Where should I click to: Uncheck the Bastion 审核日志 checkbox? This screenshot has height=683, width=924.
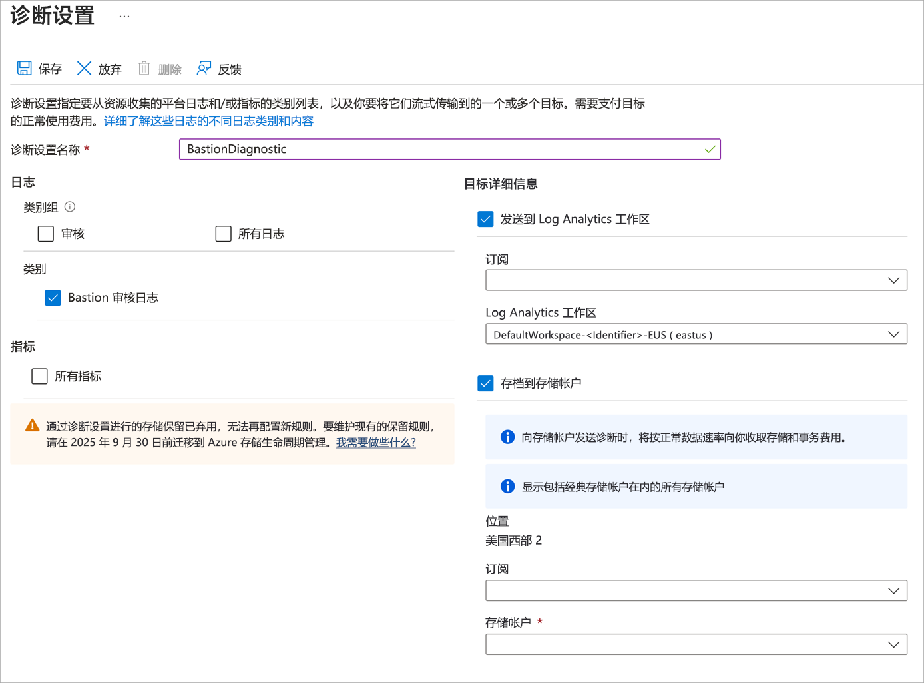click(53, 298)
